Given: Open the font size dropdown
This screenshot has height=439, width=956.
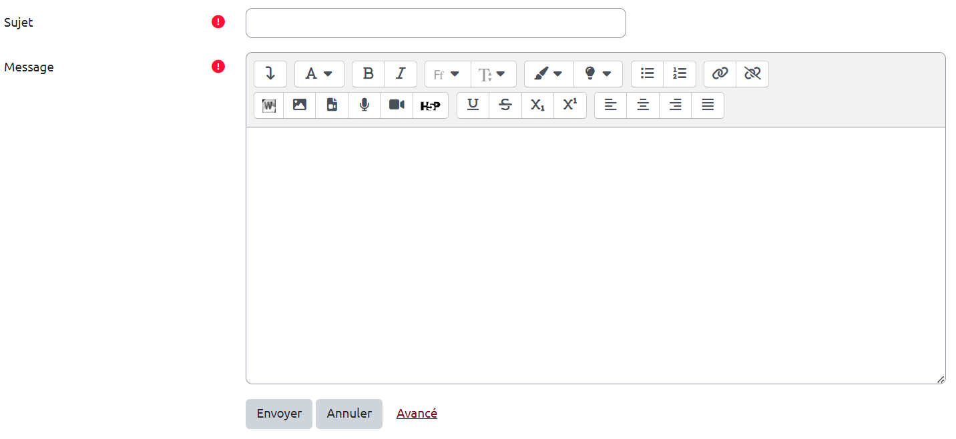Looking at the screenshot, I should click(x=493, y=74).
